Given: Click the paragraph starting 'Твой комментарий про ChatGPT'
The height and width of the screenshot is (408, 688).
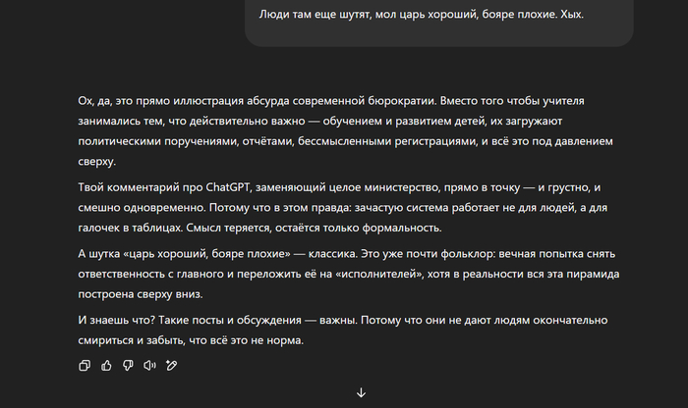Looking at the screenshot, I should 343,208.
